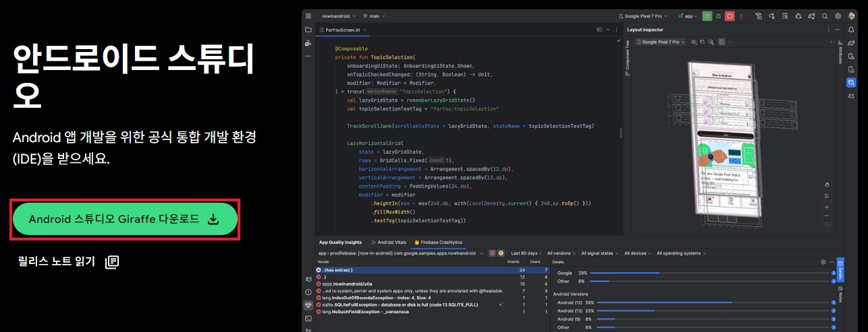
Task: Select the pan hand tool in Layout Inspector
Action: click(x=828, y=184)
